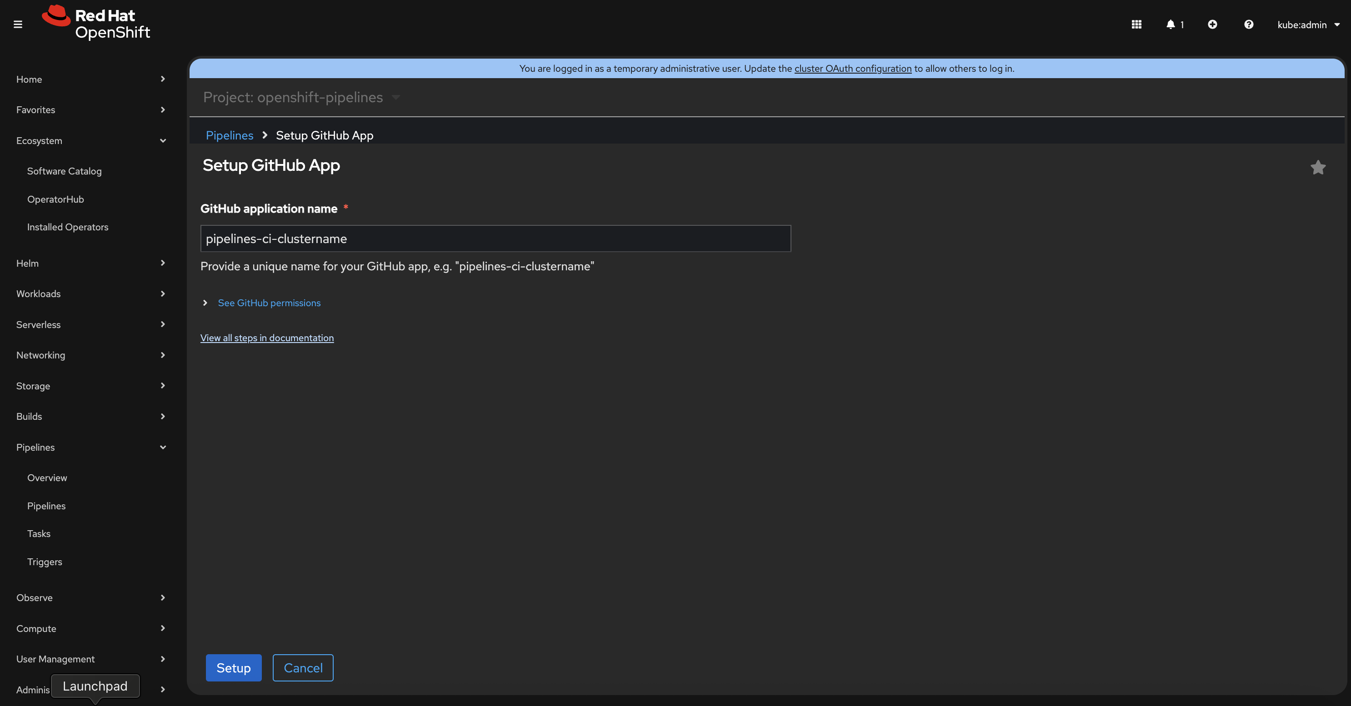
Task: Open the application launcher grid icon
Action: tap(1136, 24)
